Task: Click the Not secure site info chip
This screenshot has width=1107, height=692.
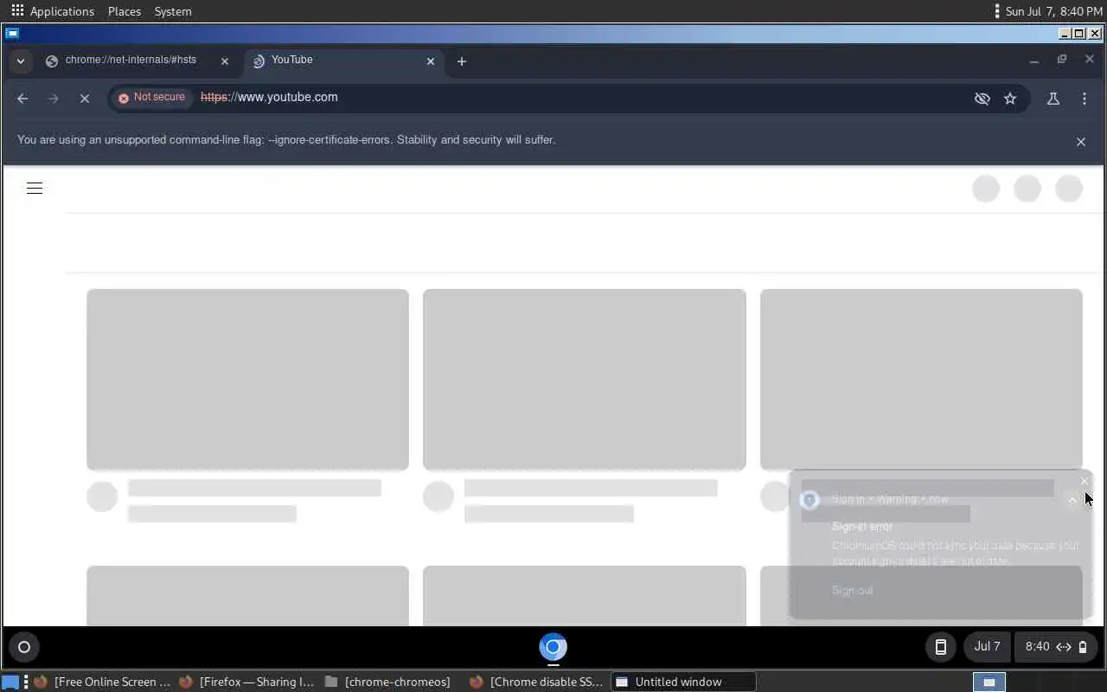Action: coord(152,98)
